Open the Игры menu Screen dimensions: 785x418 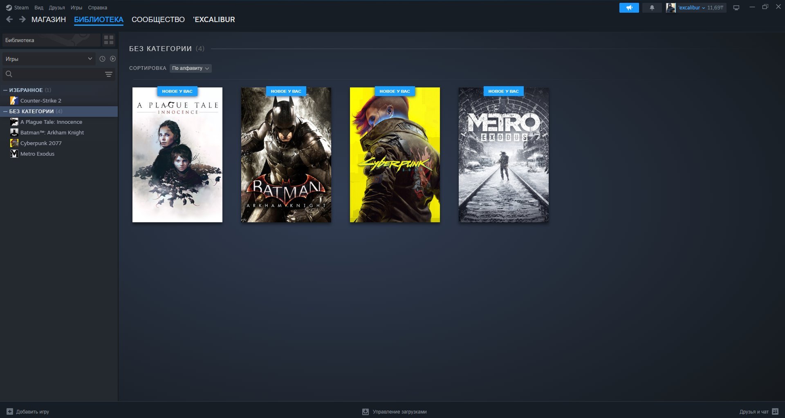pyautogui.click(x=76, y=7)
